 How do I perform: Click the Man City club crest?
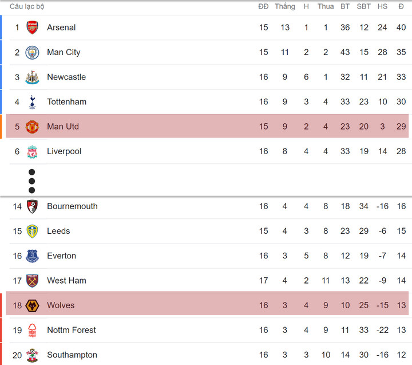coord(32,52)
